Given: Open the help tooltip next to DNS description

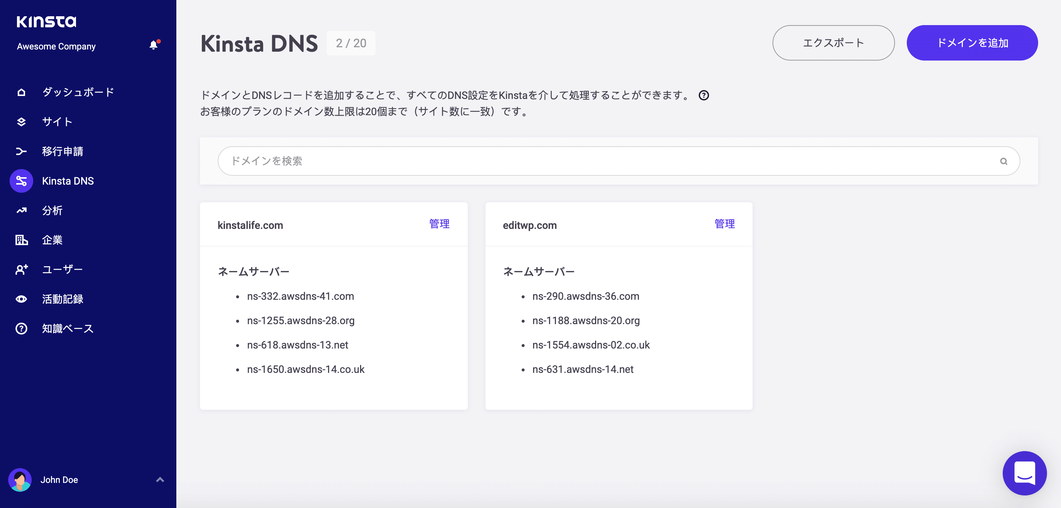Looking at the screenshot, I should tap(704, 95).
